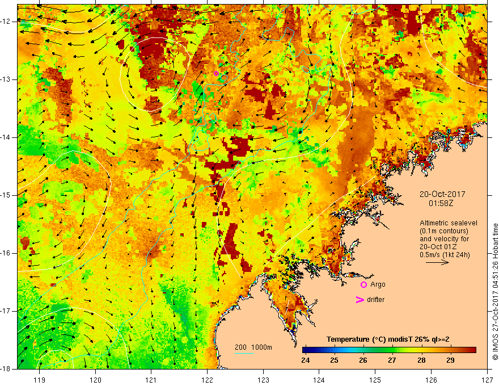Click the temperature colour bar
This screenshot has width=499, height=386.
click(389, 350)
